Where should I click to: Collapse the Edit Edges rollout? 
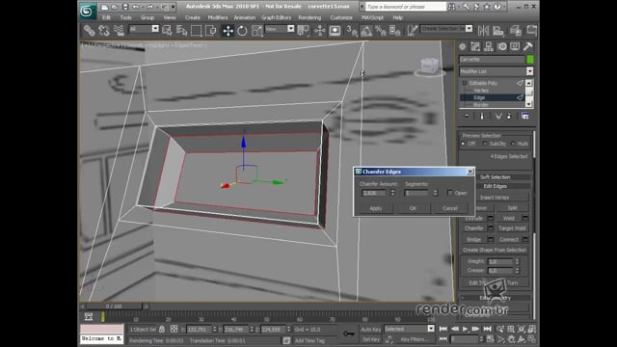coord(495,186)
